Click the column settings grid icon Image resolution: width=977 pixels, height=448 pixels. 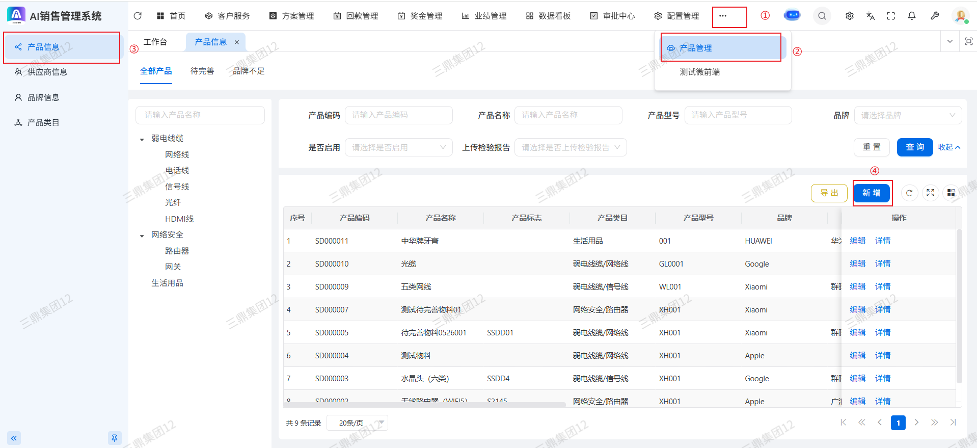pos(951,193)
